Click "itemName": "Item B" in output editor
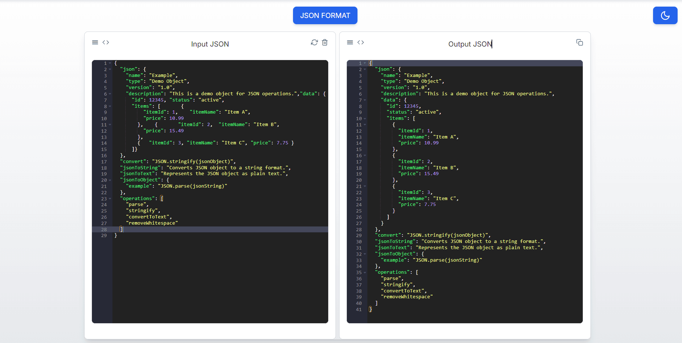The height and width of the screenshot is (343, 682). point(429,168)
